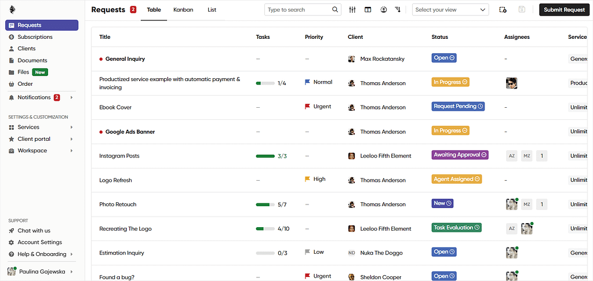Screen dimensions: 593x281
Task: Click the create new view icon
Action: [x=503, y=10]
